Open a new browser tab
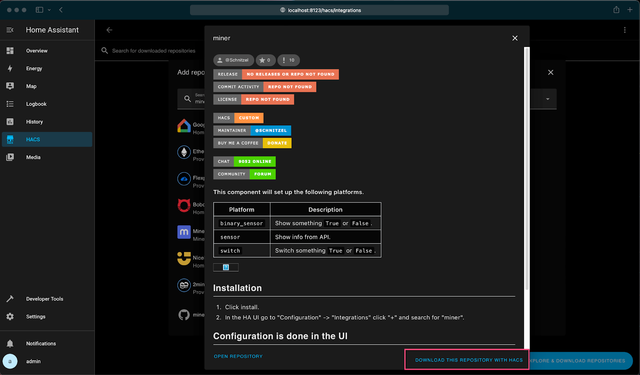The width and height of the screenshot is (640, 375). pyautogui.click(x=630, y=10)
